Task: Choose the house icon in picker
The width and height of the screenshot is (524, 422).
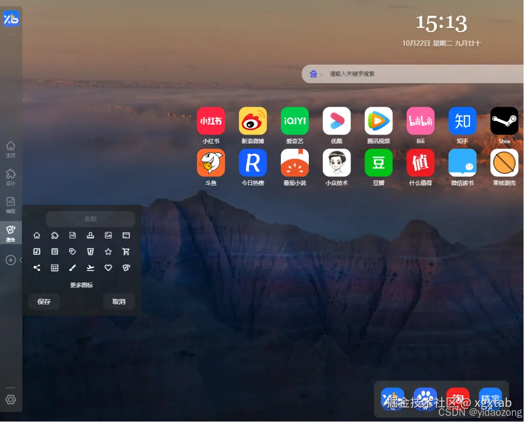Action: (x=37, y=236)
